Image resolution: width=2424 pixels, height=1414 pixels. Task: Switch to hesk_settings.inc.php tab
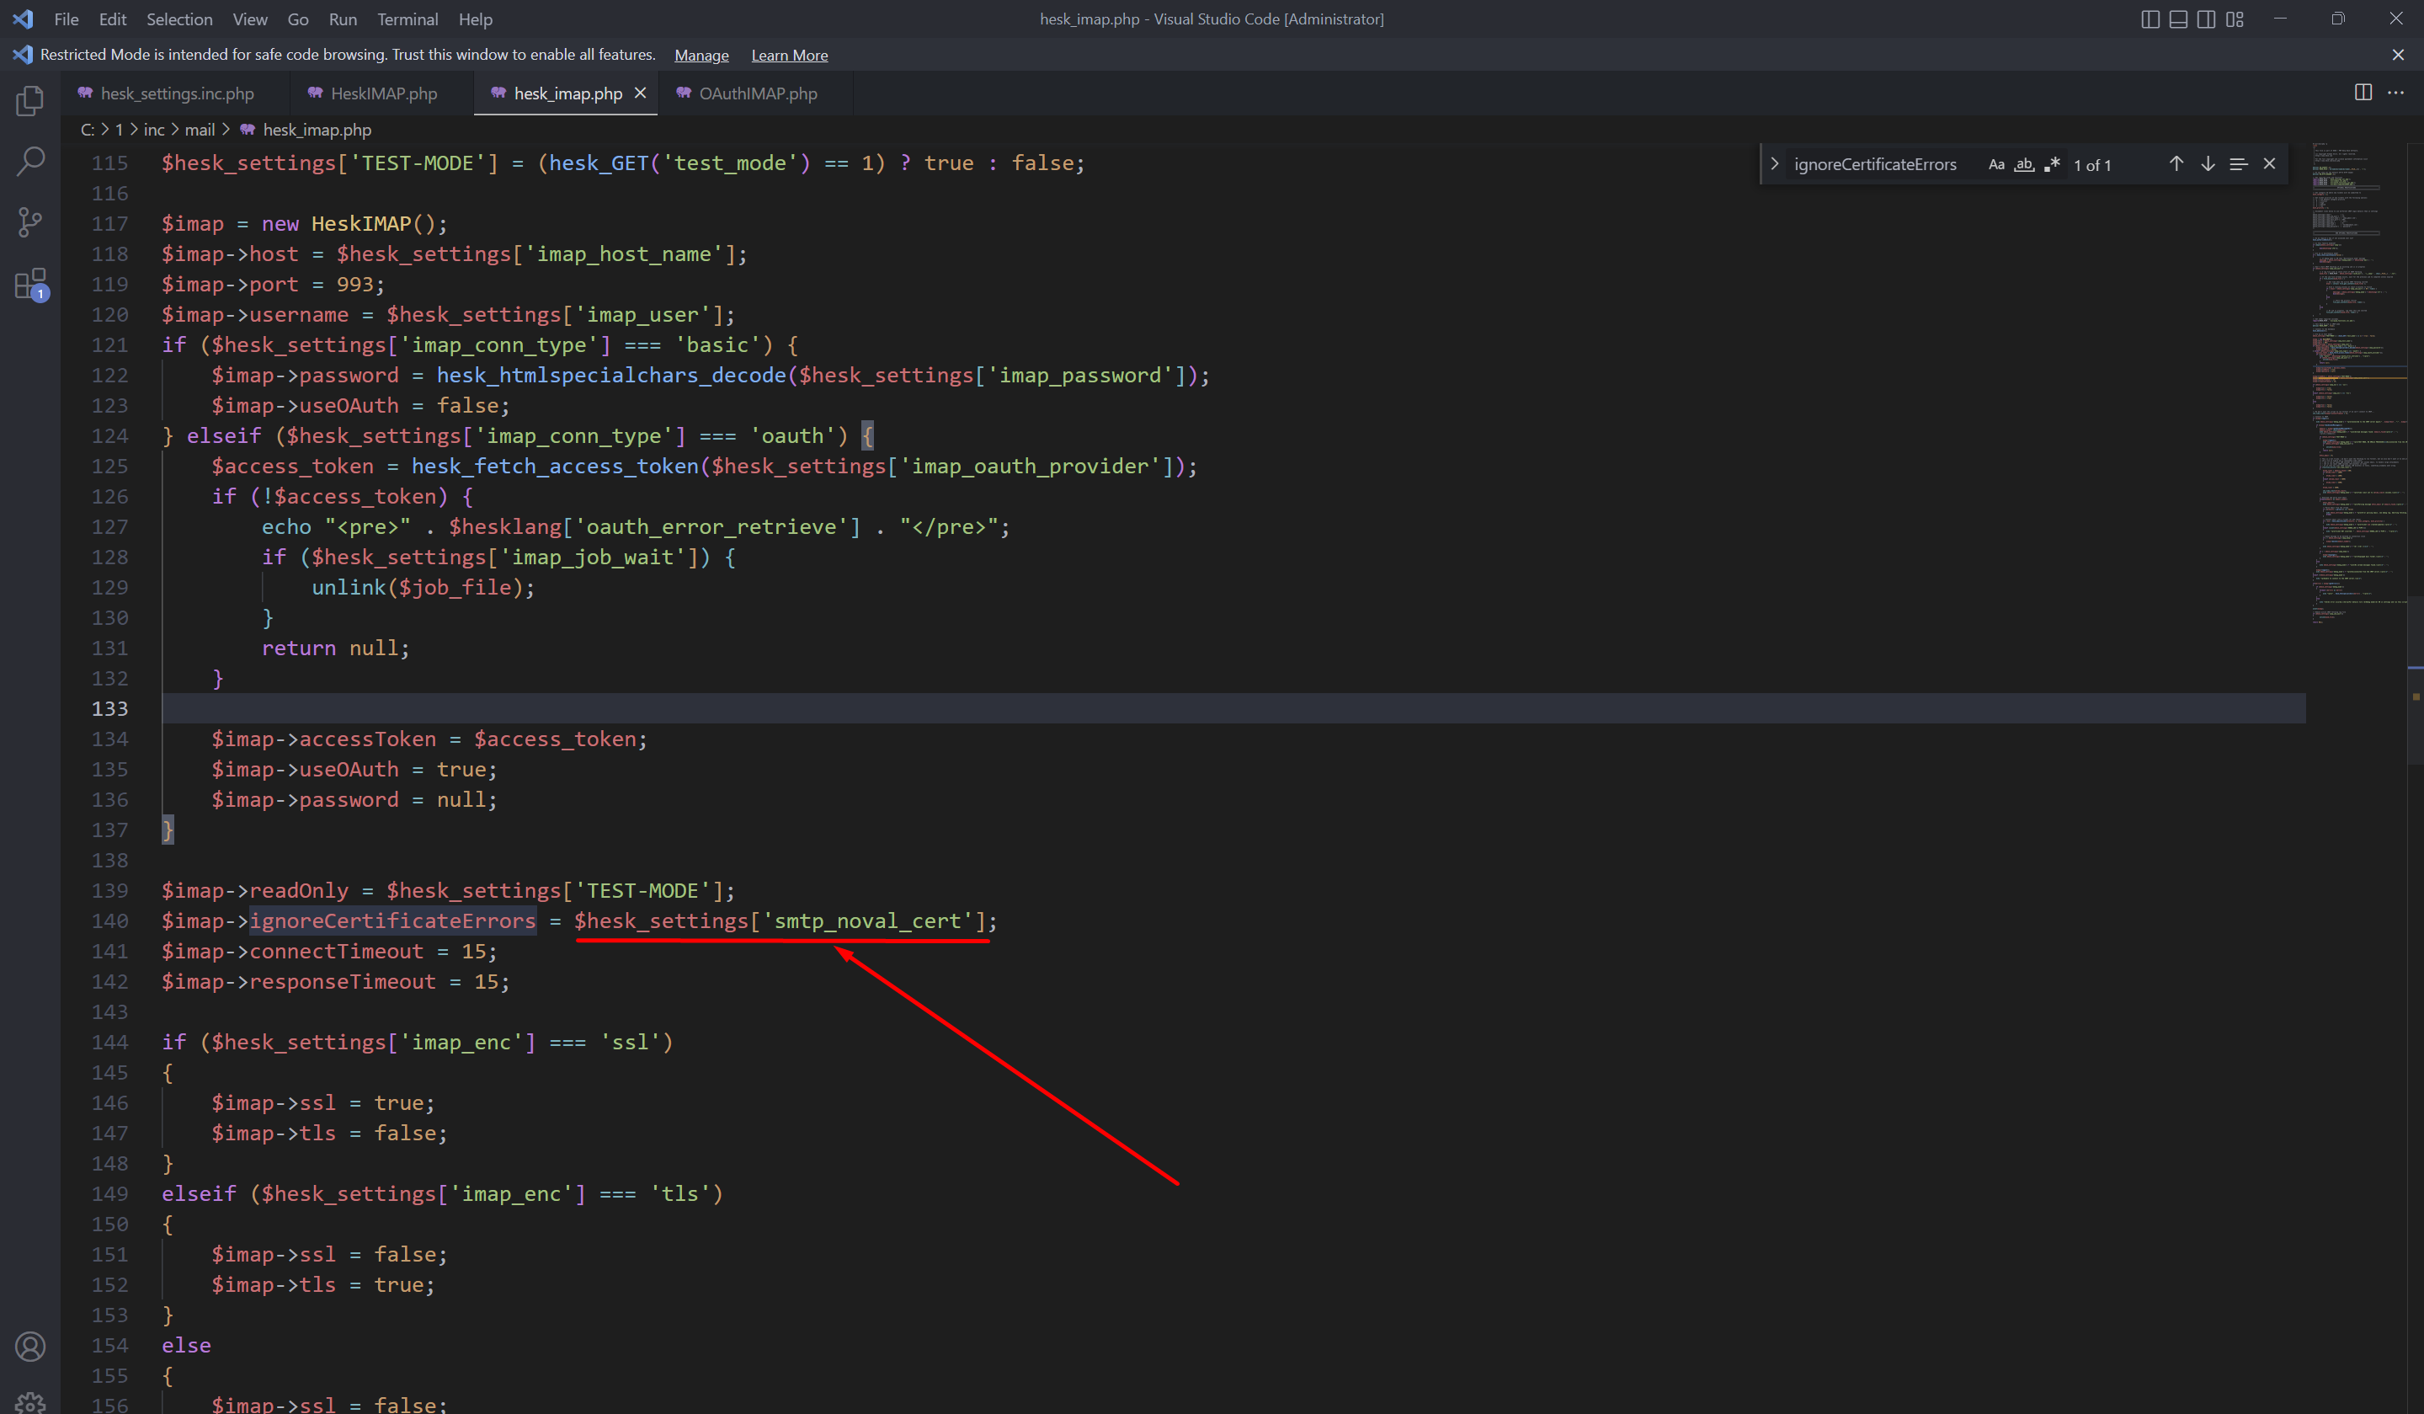click(176, 93)
